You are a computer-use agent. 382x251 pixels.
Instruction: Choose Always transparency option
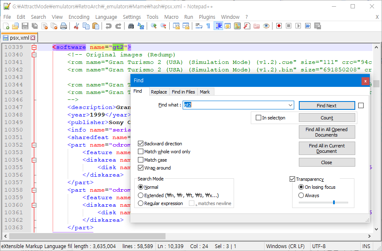pyautogui.click(x=301, y=195)
